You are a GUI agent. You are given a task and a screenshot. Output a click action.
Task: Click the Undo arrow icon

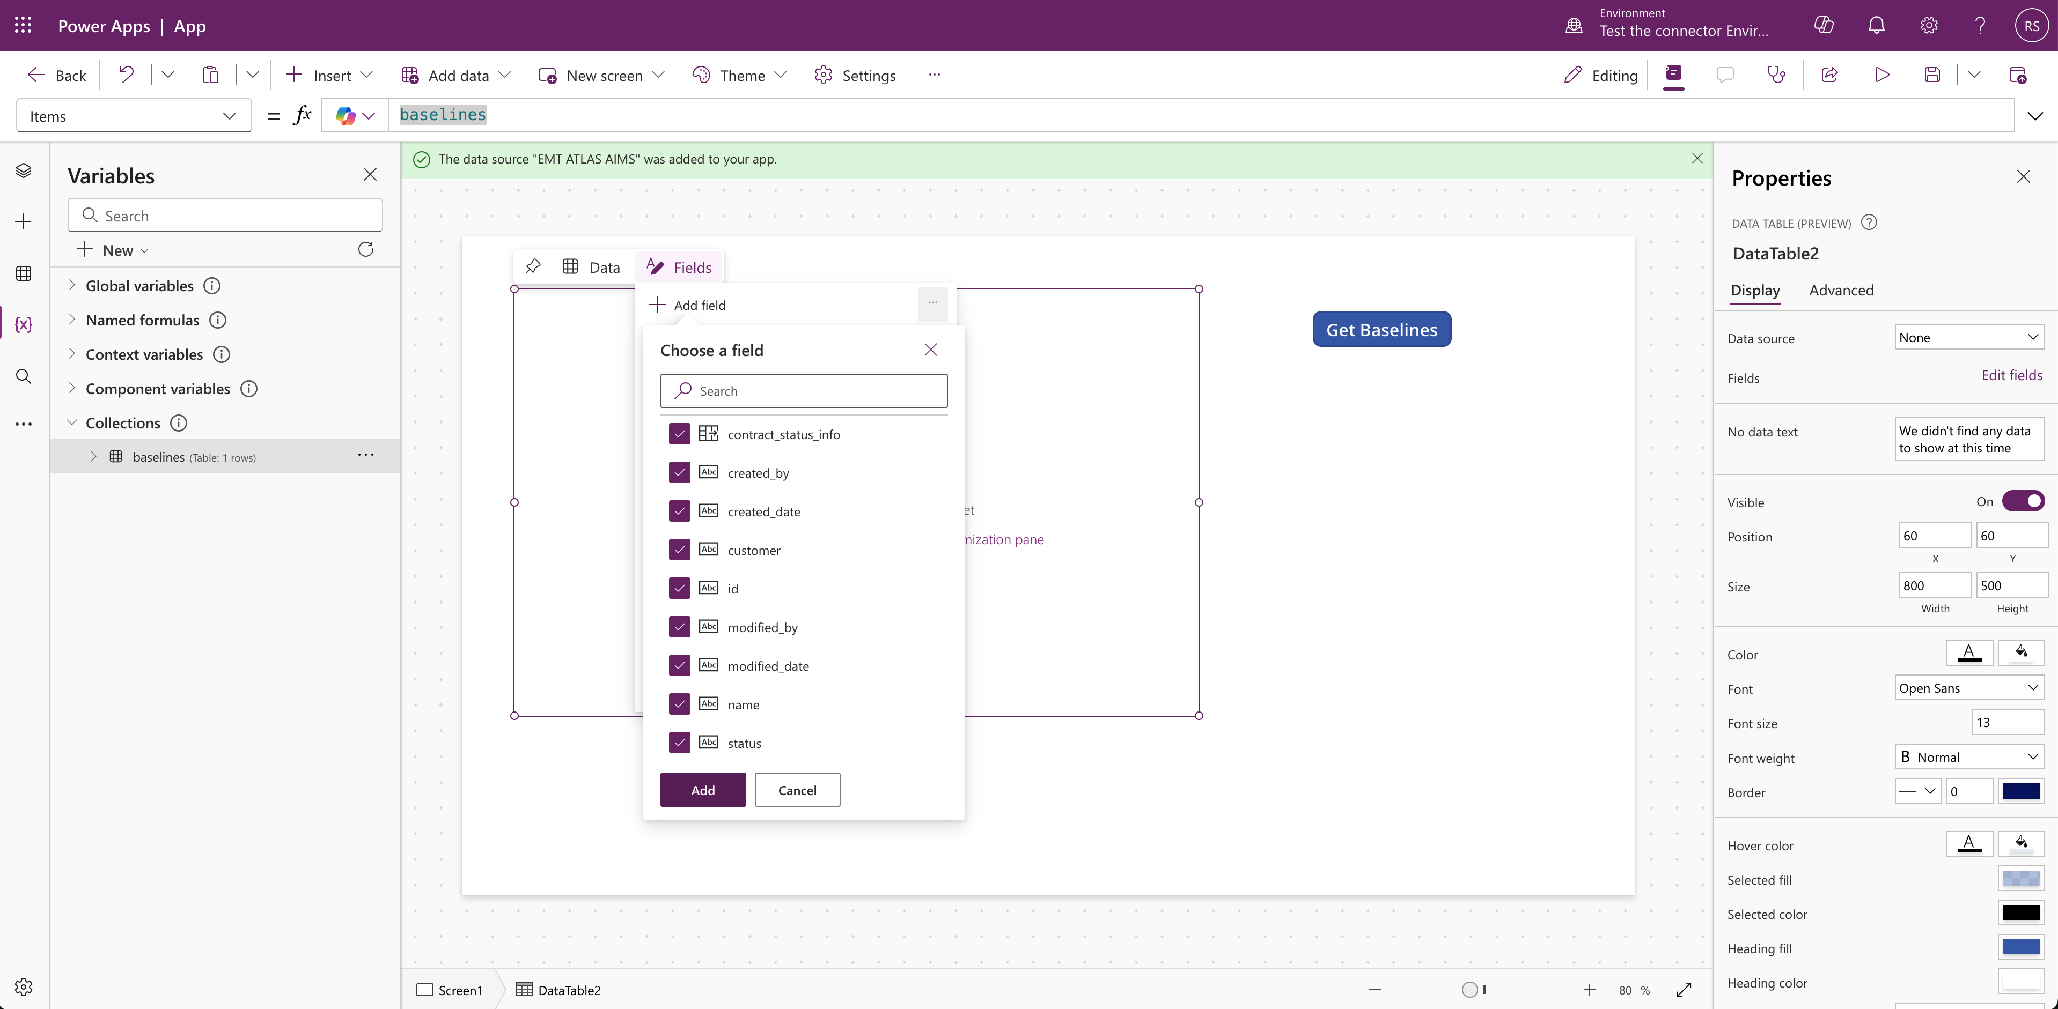126,75
